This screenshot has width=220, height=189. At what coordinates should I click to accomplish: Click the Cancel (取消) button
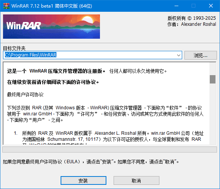click(136, 180)
